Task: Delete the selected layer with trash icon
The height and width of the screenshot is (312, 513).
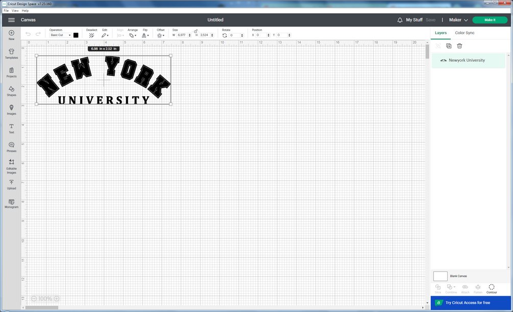Action: 459,46
